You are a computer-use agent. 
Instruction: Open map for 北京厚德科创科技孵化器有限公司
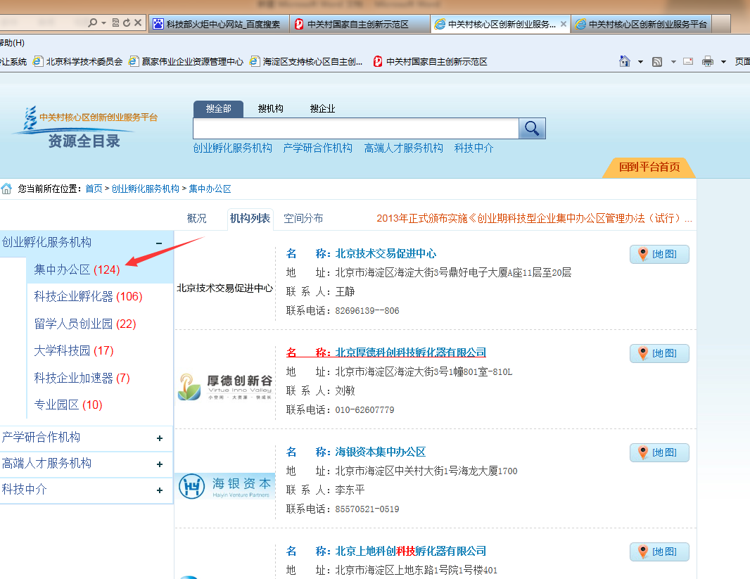pos(659,353)
